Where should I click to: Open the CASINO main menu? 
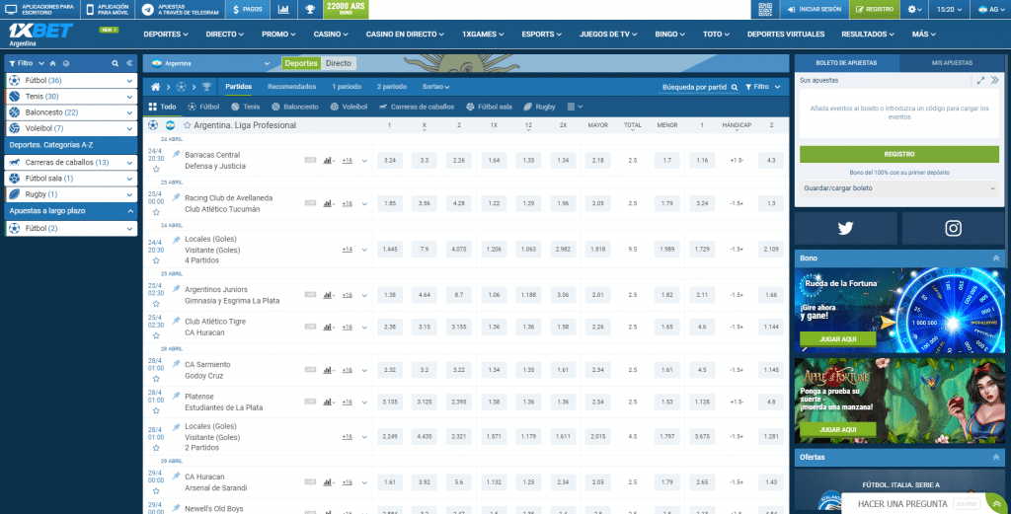pos(332,35)
